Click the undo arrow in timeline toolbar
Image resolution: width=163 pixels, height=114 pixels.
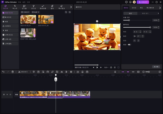pos(3,72)
